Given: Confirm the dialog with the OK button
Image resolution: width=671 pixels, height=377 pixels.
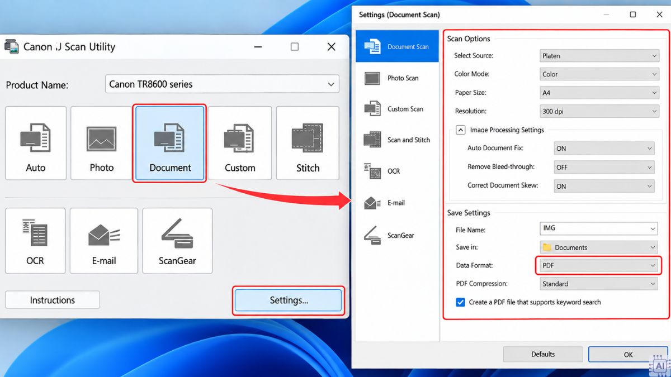Looking at the screenshot, I should point(629,354).
